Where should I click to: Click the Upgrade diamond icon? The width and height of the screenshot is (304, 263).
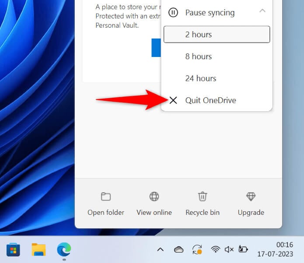point(251,196)
